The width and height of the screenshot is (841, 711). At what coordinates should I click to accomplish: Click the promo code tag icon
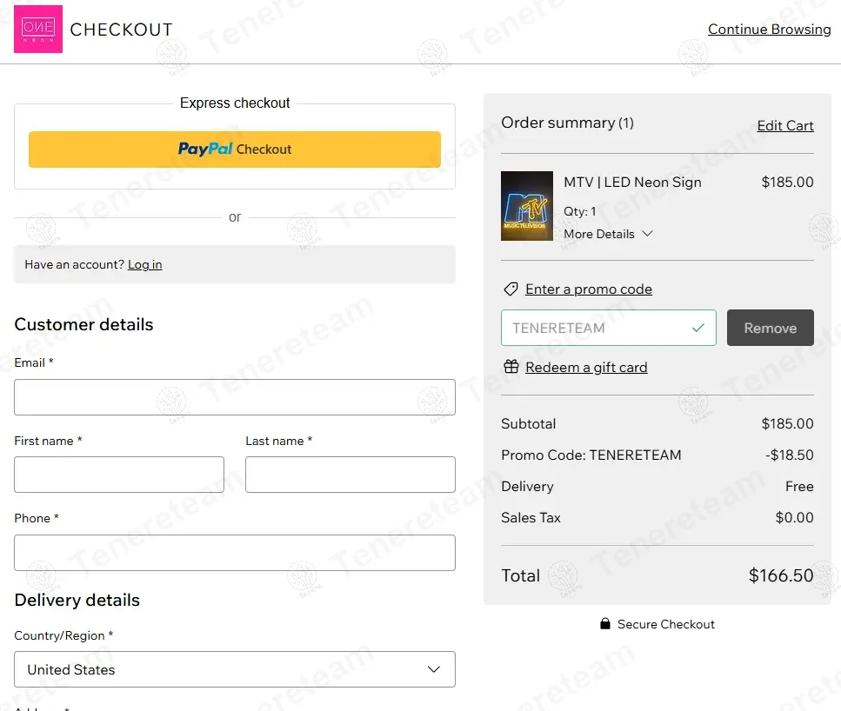(x=511, y=289)
